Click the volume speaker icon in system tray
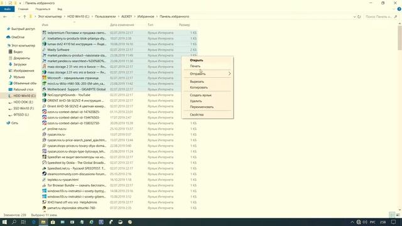Screen dimensions: 402x226 pos(365,222)
